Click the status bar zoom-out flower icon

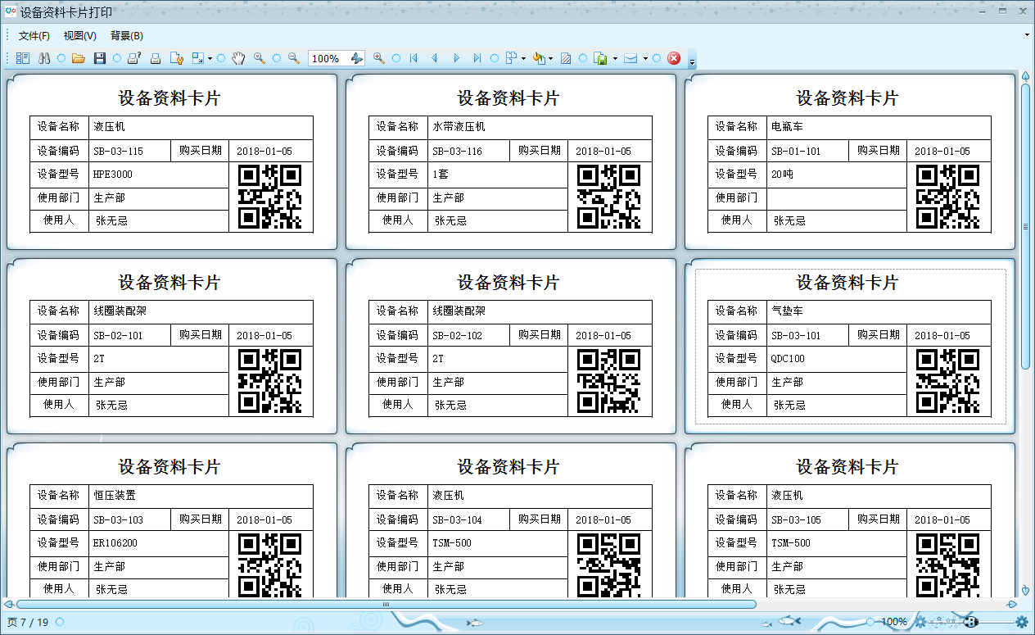point(920,622)
